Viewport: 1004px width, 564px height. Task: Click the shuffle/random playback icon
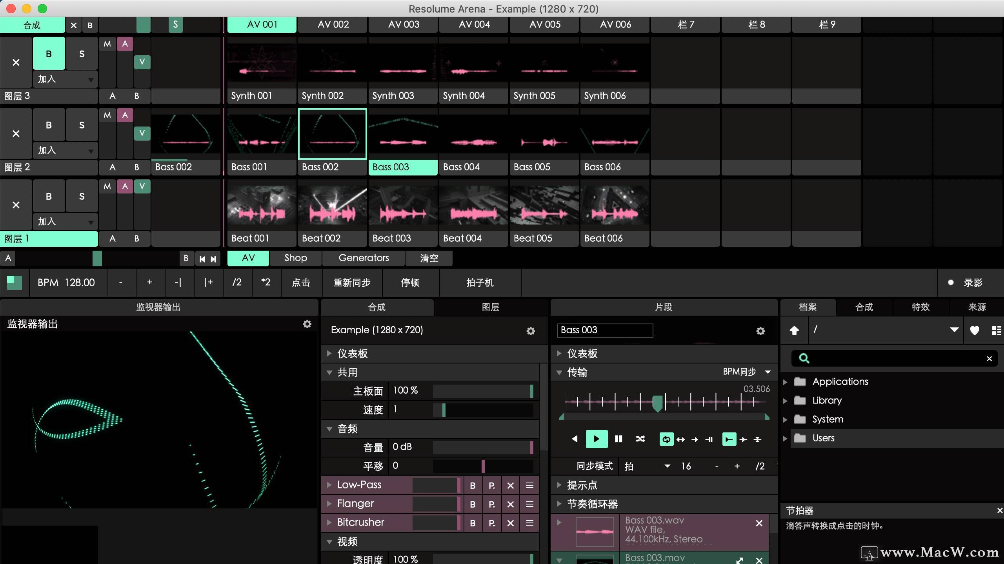coord(640,439)
